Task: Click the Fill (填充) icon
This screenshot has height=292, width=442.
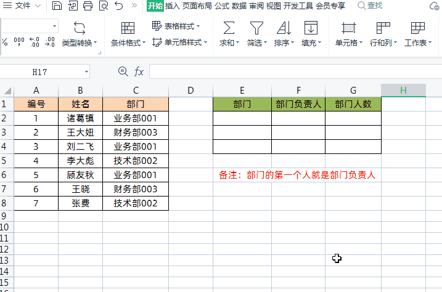Action: point(311,28)
